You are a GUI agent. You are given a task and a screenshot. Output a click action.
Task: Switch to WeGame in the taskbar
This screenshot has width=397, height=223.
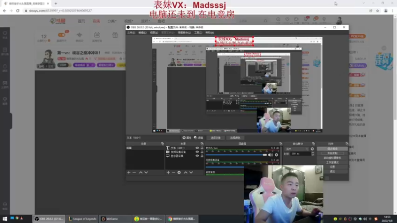click(x=115, y=219)
